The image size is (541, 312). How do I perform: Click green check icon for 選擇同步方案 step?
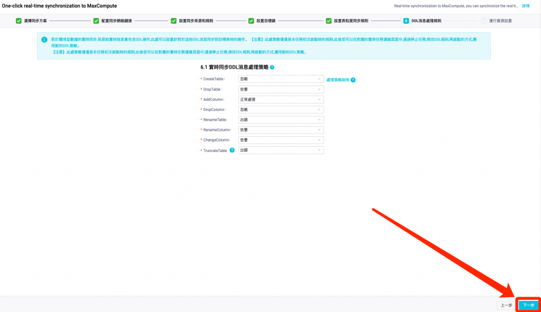[18, 21]
